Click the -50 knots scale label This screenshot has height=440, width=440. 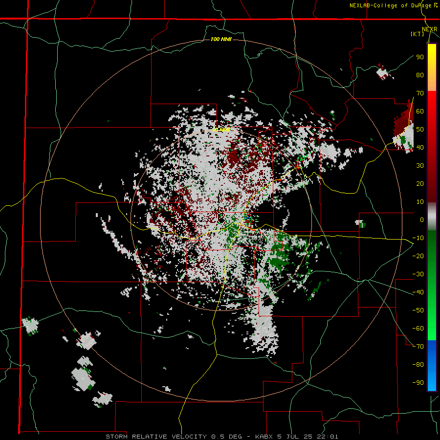tap(418, 310)
